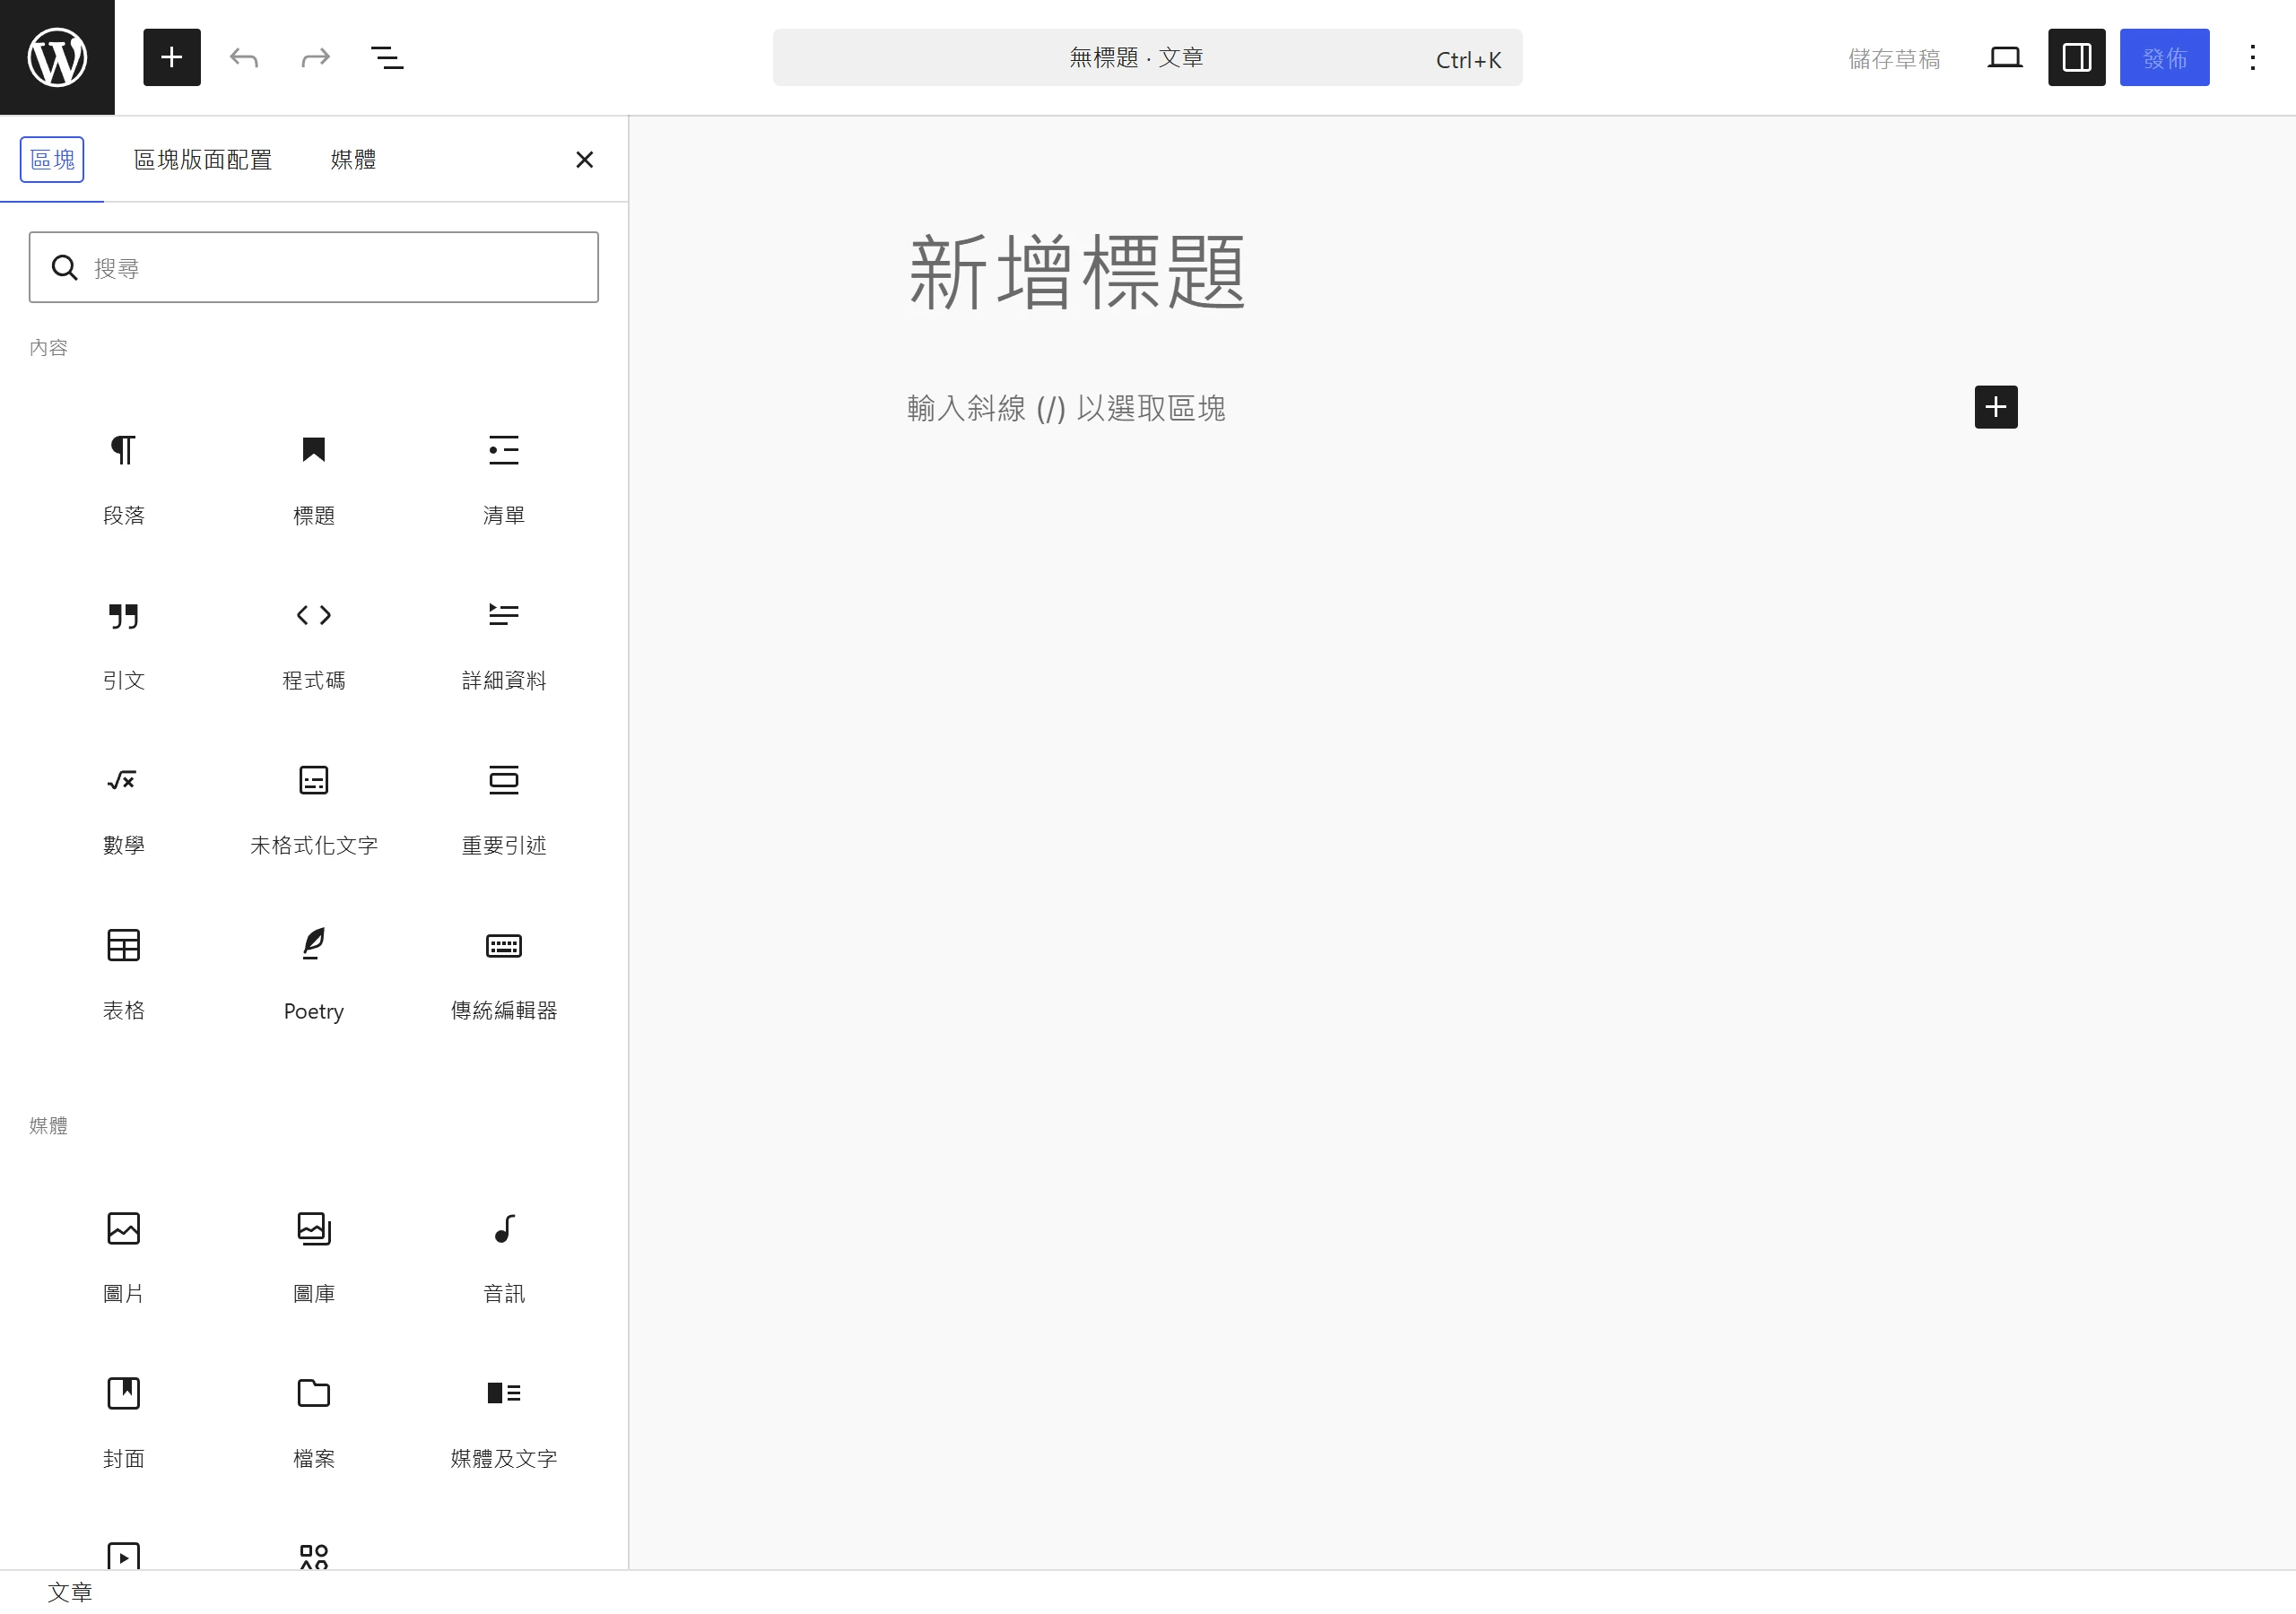Open the preview device laptop icon
The image size is (2296, 1614).
pos(2005,57)
